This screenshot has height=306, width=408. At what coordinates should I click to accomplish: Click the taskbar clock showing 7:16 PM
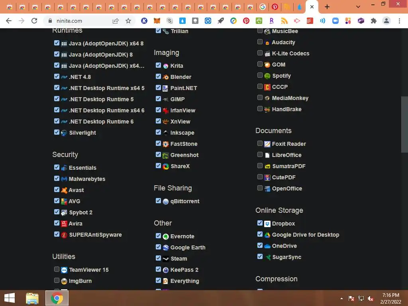[390, 298]
